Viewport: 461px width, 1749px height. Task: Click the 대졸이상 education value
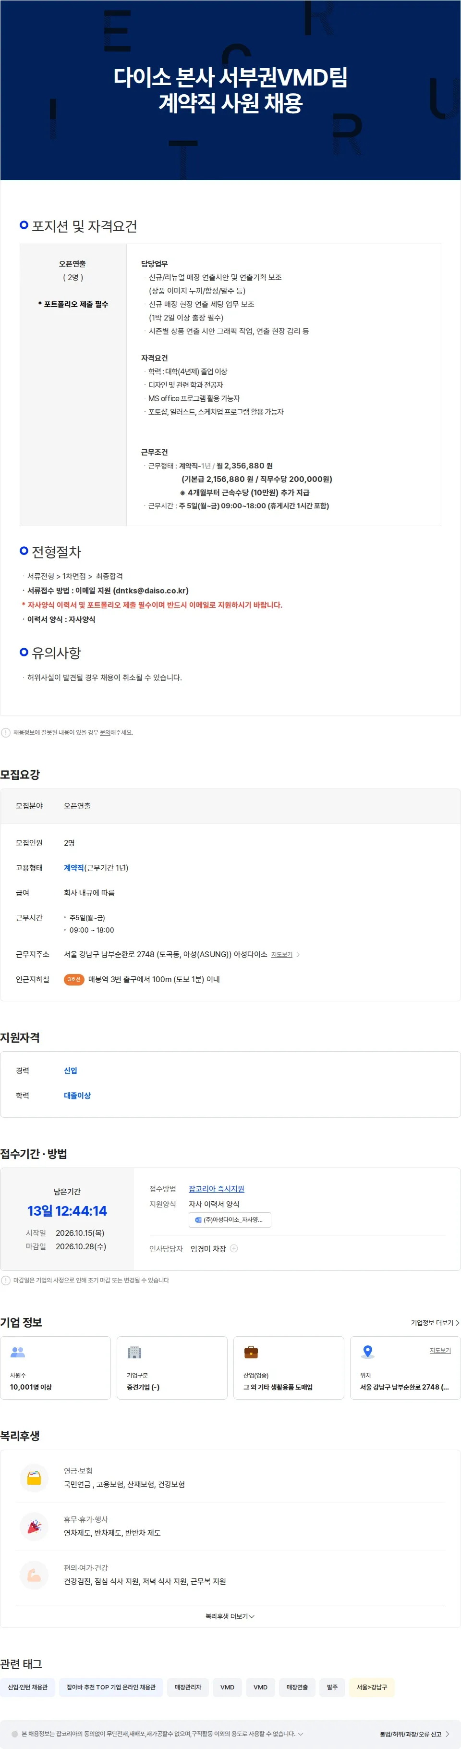click(77, 1095)
